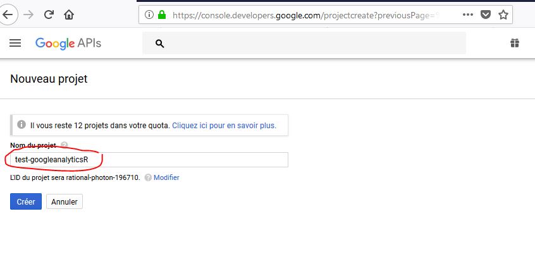Click the info icon in the quota notice
The height and width of the screenshot is (257, 535).
[22, 125]
